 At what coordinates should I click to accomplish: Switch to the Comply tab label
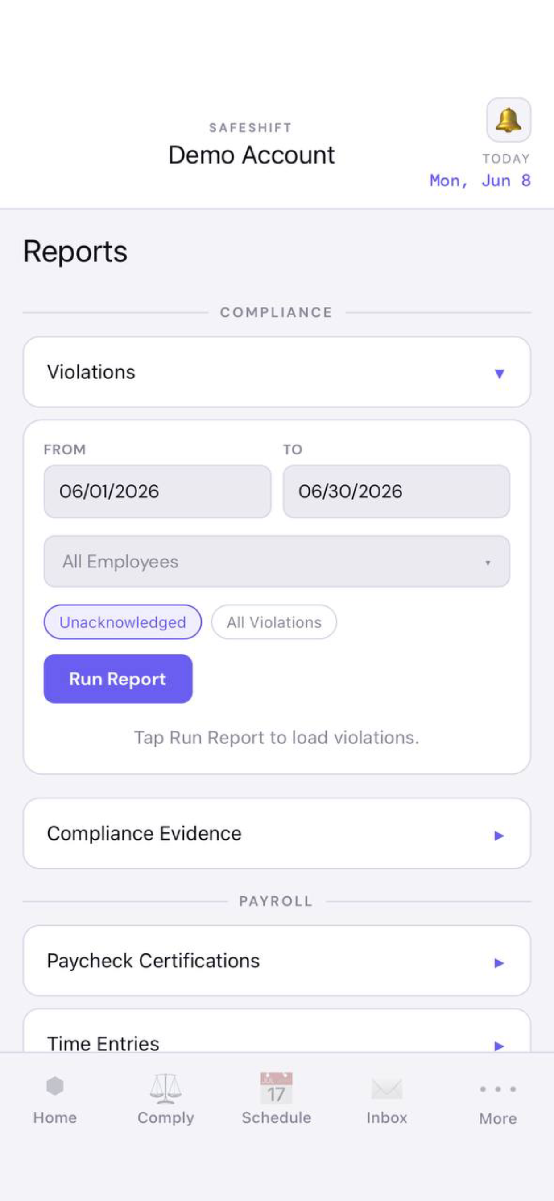[165, 1118]
